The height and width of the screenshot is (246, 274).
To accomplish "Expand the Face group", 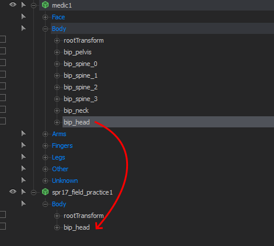I will pyautogui.click(x=45, y=18).
